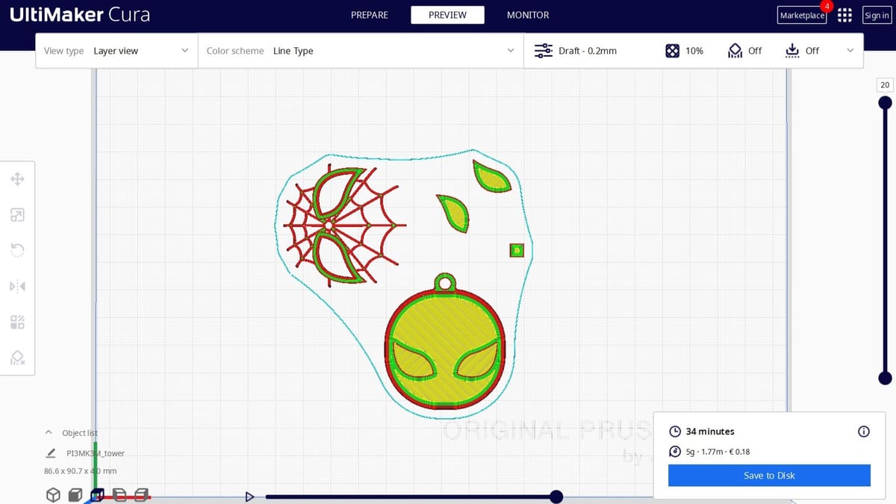Collapse the Object list panel
The height and width of the screenshot is (504, 896).
coord(49,433)
